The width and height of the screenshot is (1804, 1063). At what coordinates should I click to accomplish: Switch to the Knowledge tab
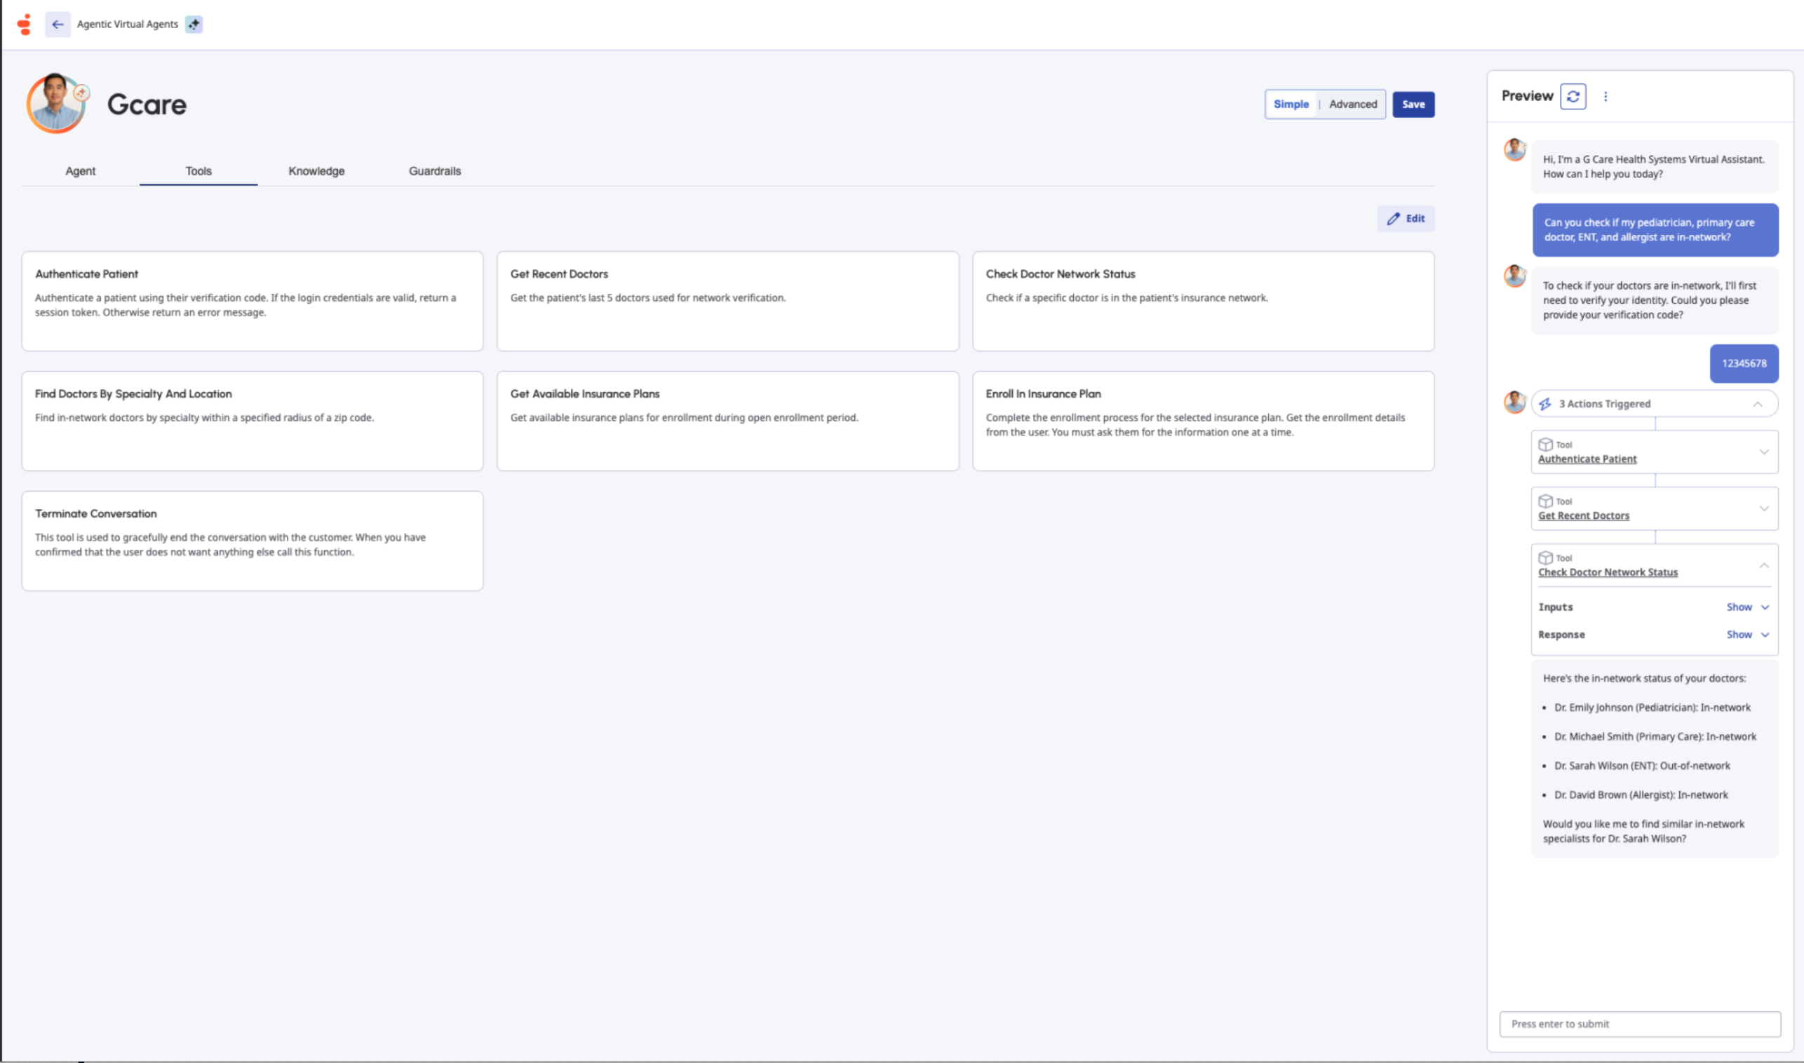coord(316,171)
